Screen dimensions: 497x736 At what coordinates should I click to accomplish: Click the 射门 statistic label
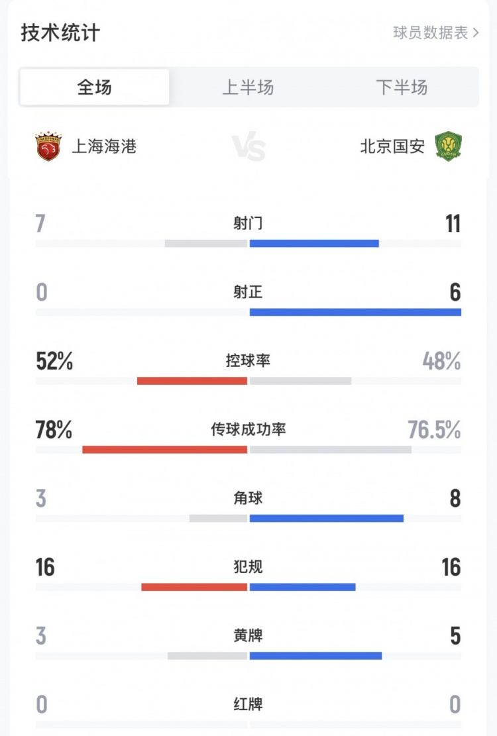(248, 224)
